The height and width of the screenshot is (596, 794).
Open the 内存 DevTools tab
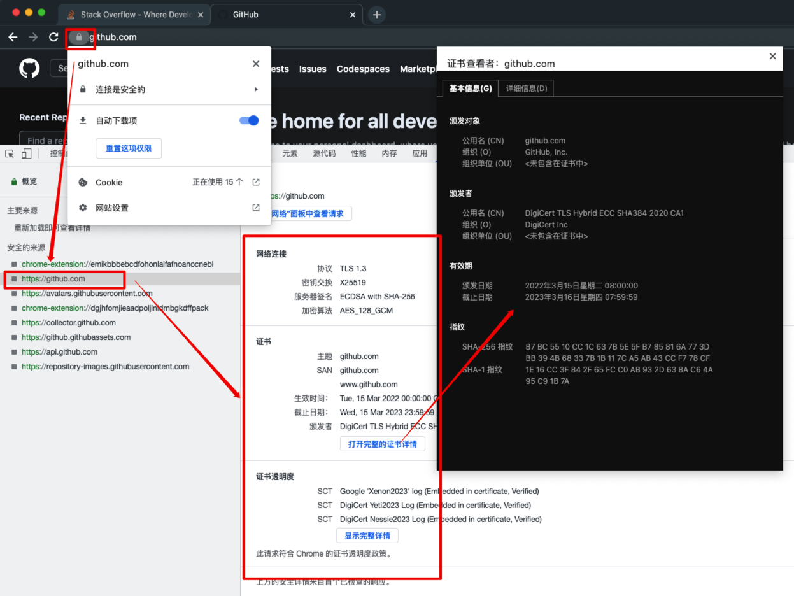coord(389,153)
